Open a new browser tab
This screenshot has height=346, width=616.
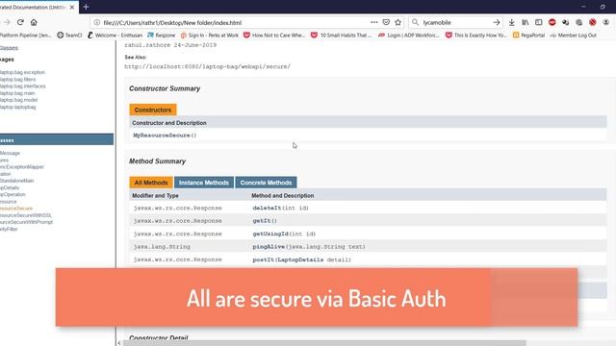(86, 7)
